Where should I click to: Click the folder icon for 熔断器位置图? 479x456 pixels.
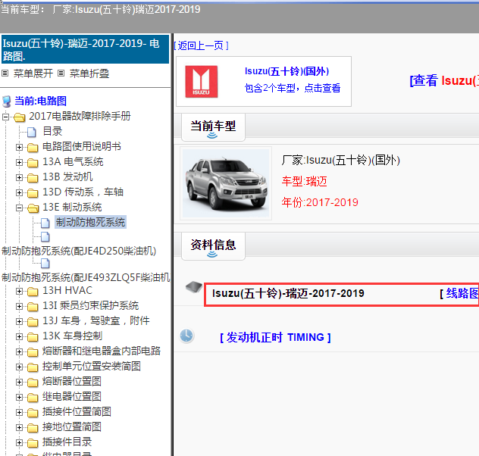pyautogui.click(x=33, y=383)
